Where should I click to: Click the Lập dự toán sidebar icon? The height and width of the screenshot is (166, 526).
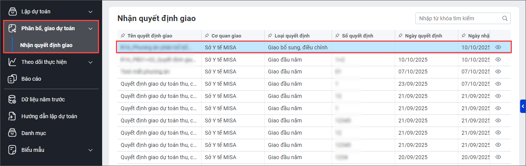12,11
